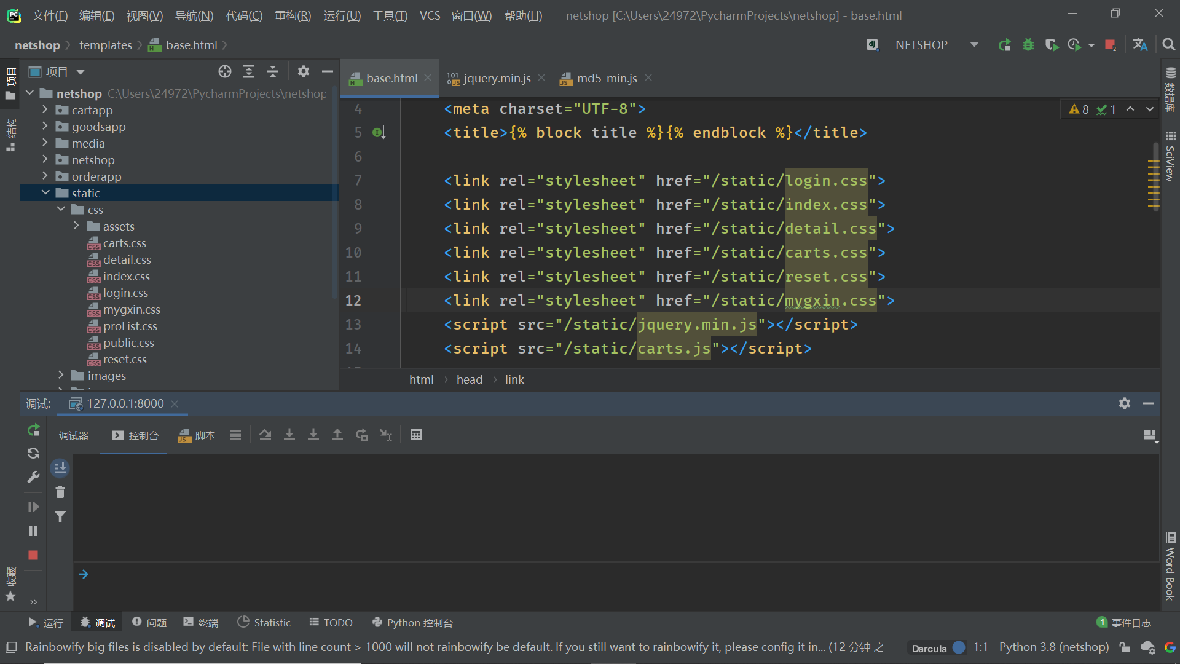Expand the media folder
This screenshot has width=1180, height=664.
[x=45, y=143]
